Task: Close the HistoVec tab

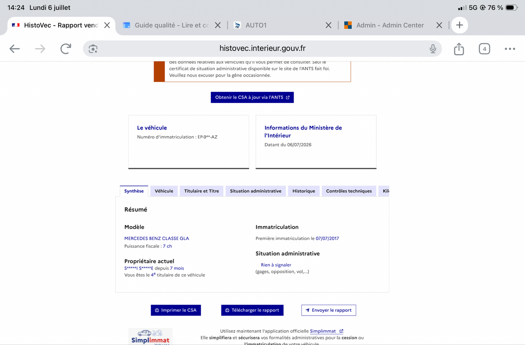Action: pos(107,25)
